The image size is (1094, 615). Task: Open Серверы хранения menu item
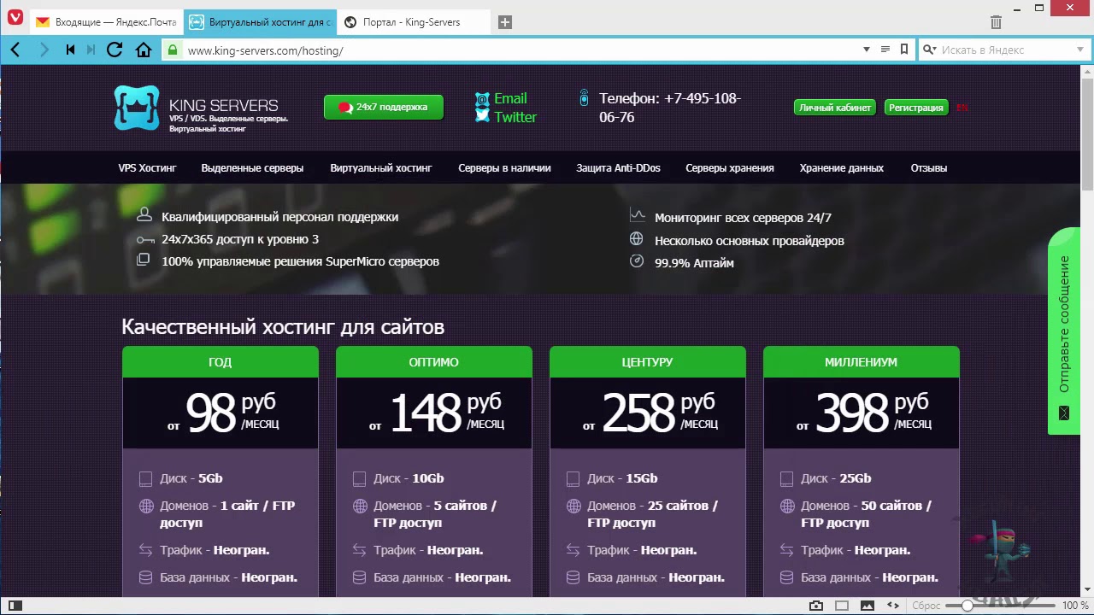coord(730,168)
